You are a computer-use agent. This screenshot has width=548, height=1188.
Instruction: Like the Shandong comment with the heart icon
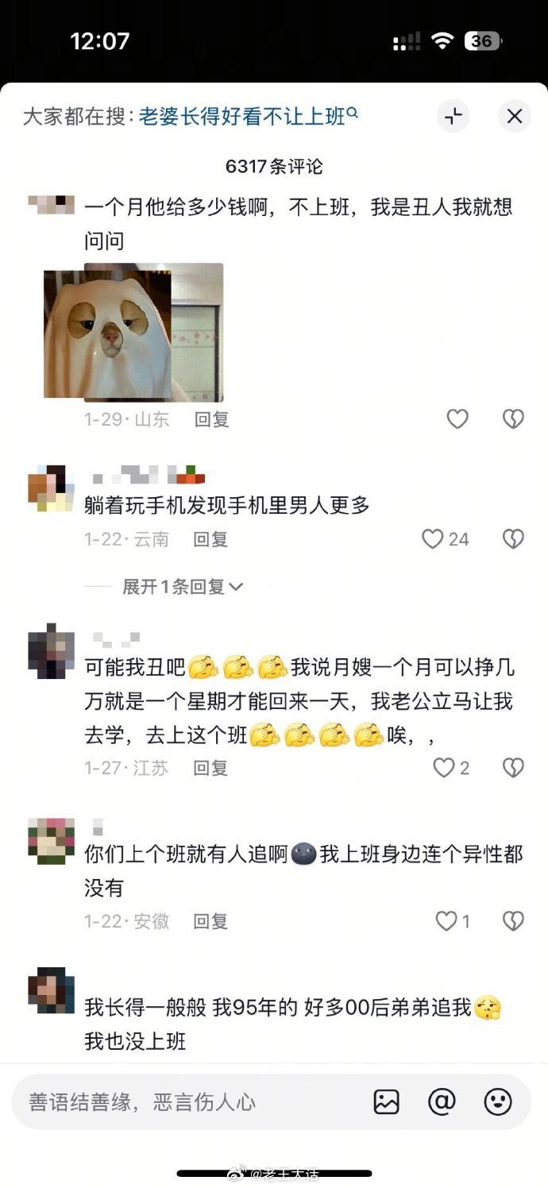coord(457,418)
